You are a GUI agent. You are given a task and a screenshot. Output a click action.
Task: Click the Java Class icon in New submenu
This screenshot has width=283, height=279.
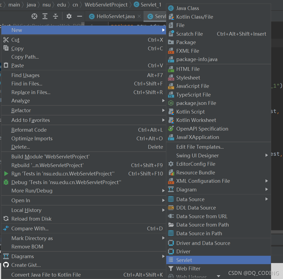tap(171, 8)
